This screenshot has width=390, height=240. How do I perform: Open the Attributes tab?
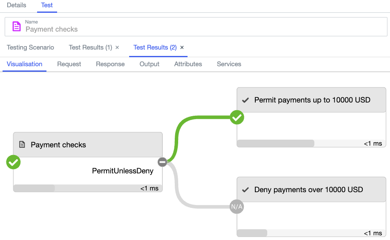(x=188, y=64)
